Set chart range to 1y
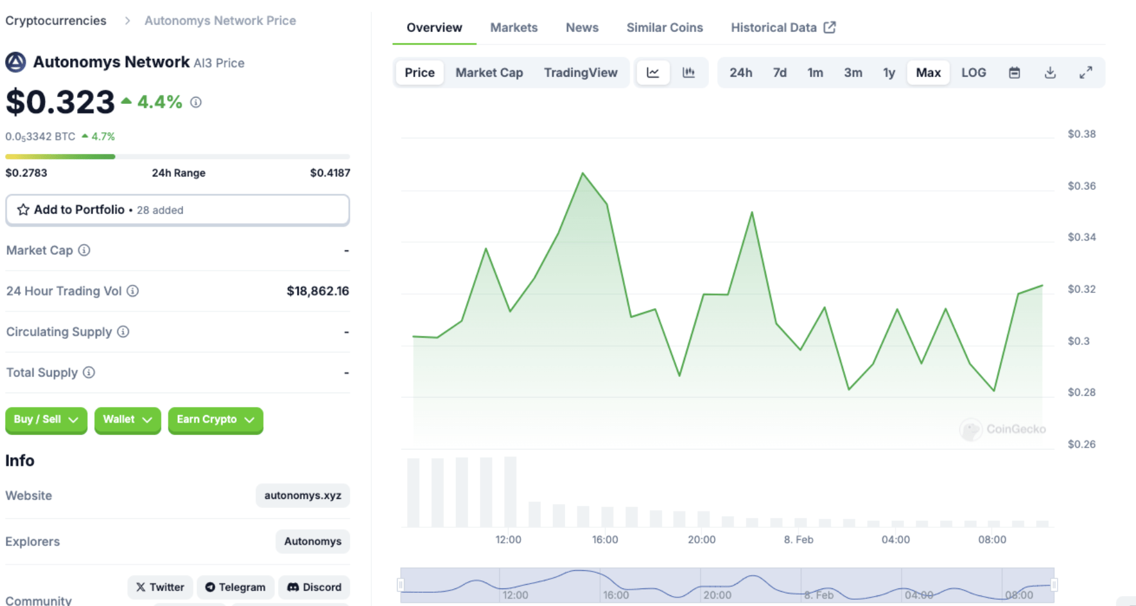Viewport: 1136px width, 606px height. (x=889, y=73)
